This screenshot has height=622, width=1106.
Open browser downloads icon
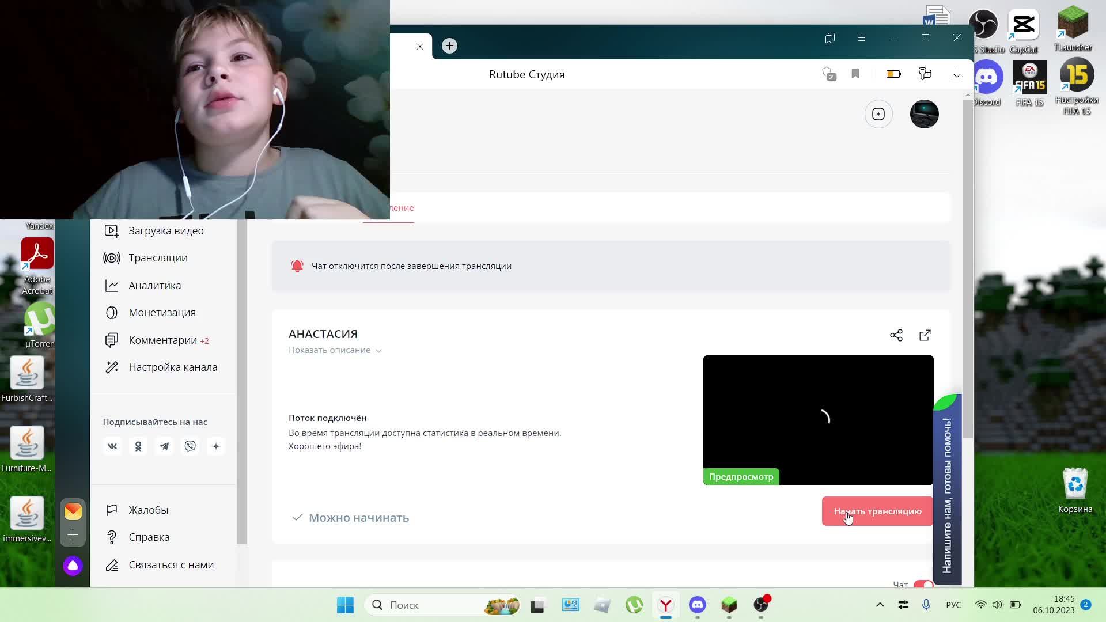point(956,74)
